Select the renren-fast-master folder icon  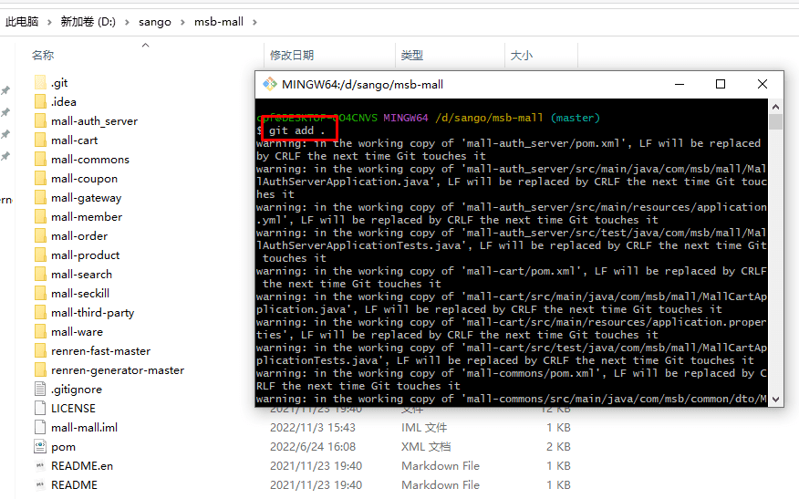click(40, 350)
